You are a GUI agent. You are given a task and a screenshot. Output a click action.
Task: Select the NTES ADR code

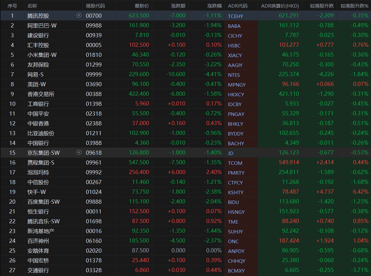tap(234, 75)
